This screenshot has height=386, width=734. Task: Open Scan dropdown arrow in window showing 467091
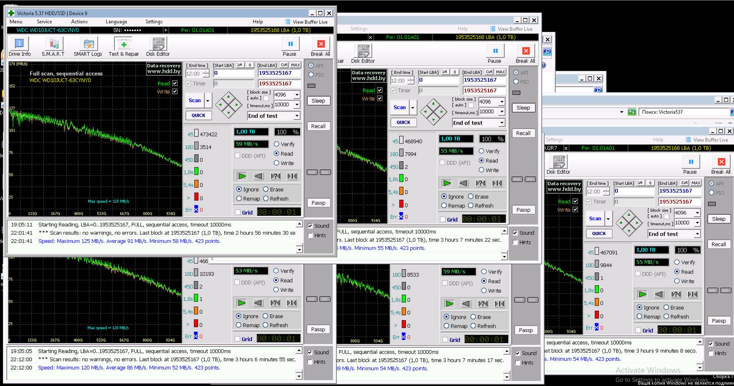pyautogui.click(x=608, y=219)
